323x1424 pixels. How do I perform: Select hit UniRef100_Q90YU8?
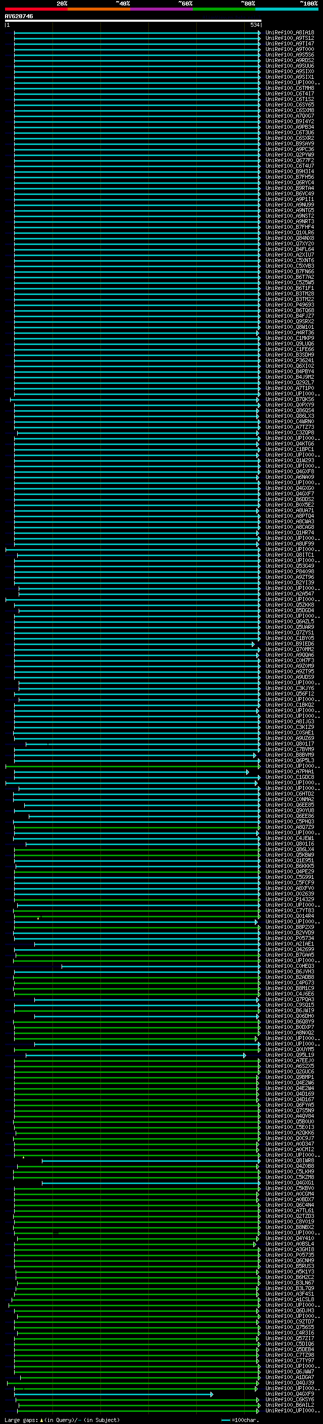tap(290, 811)
